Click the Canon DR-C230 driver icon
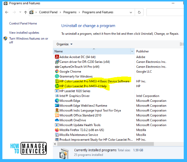This screenshot has width=187, height=162. (x=57, y=62)
